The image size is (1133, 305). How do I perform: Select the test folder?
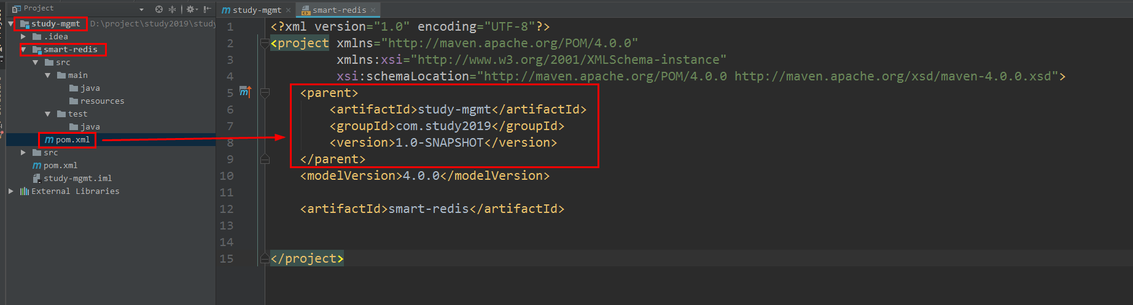tap(77, 114)
